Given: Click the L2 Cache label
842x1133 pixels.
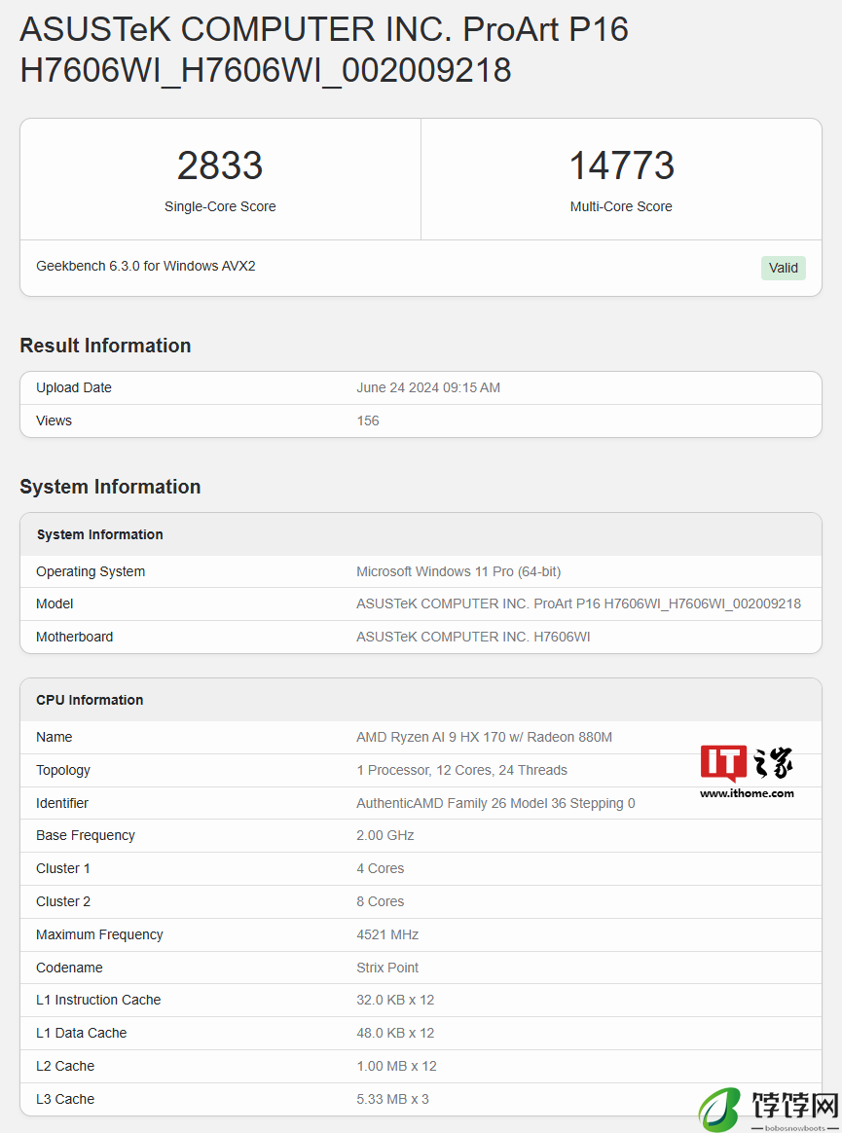Looking at the screenshot, I should [x=65, y=1066].
